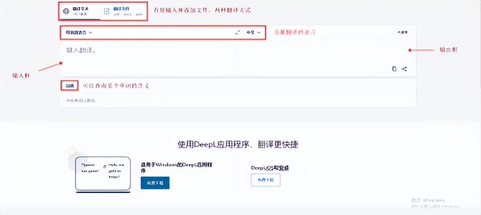The width and height of the screenshot is (481, 215).
Task: Switch to the translate files tab
Action: click(x=123, y=11)
